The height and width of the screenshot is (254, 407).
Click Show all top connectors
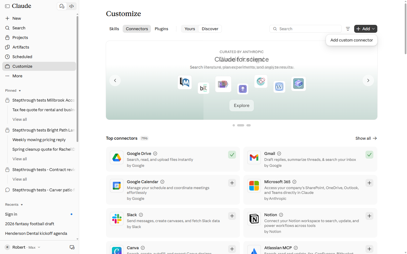[366, 138]
